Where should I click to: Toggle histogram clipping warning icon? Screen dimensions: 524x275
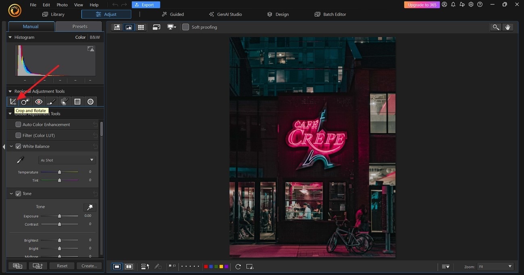coord(91,49)
